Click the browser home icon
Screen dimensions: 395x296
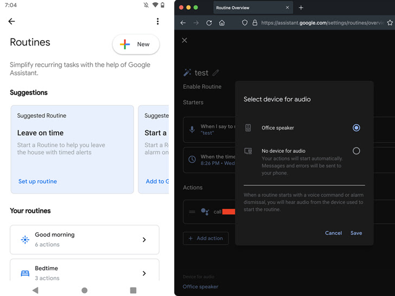click(222, 23)
